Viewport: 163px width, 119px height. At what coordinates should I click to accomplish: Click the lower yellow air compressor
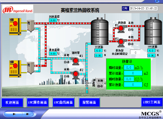click(15, 69)
